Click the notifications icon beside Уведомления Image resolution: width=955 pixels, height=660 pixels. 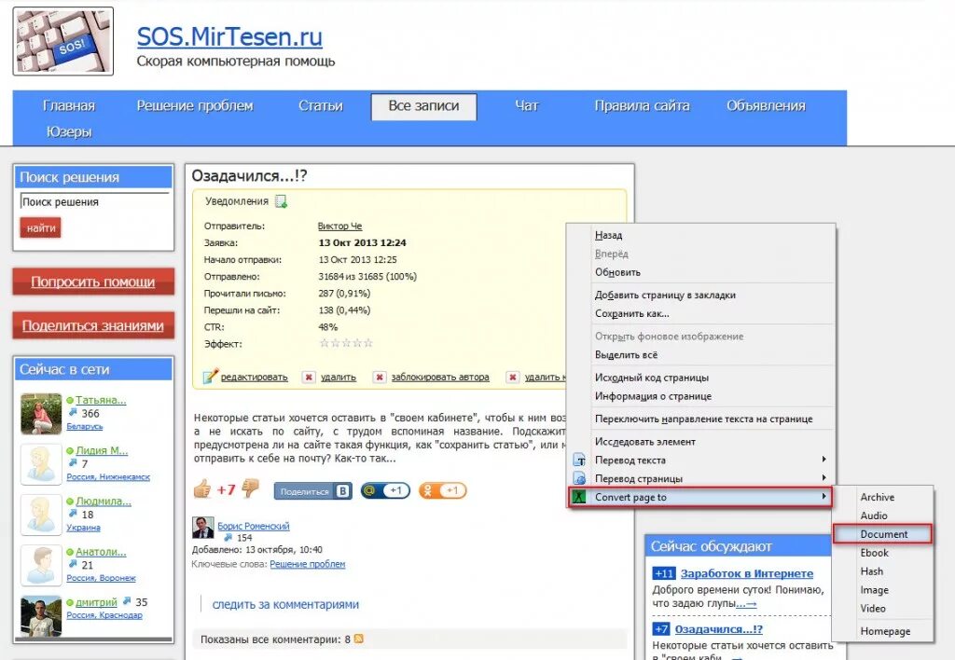(x=281, y=201)
